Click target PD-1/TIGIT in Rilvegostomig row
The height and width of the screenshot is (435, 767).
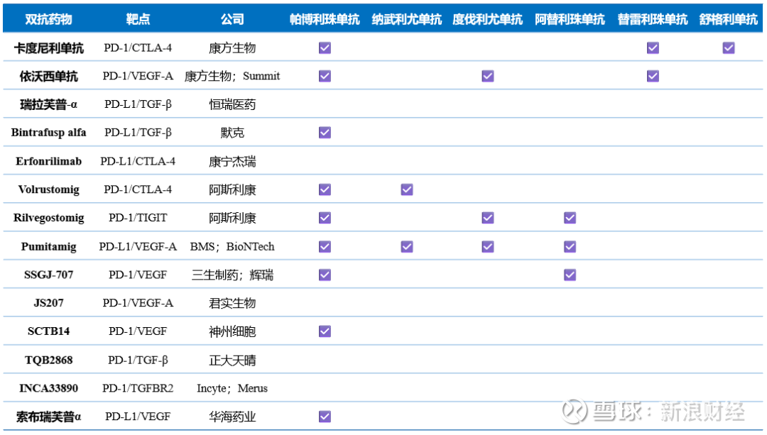tap(138, 218)
